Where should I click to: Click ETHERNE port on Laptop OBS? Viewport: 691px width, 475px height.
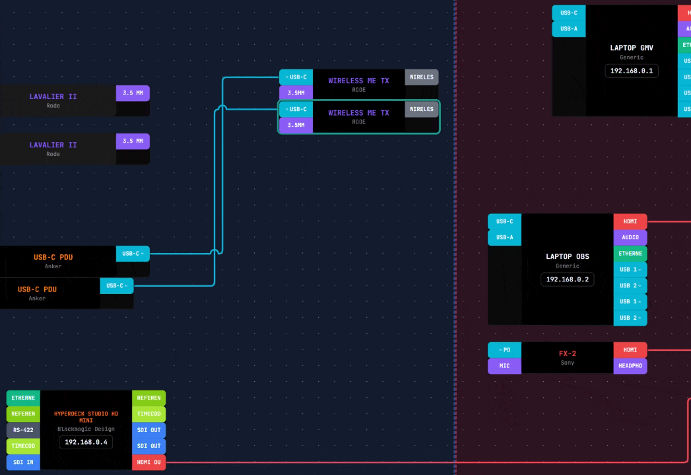[x=630, y=254]
